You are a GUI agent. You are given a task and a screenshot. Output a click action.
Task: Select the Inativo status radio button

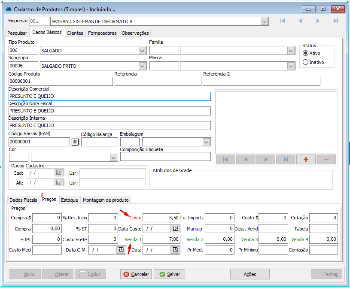click(x=306, y=62)
